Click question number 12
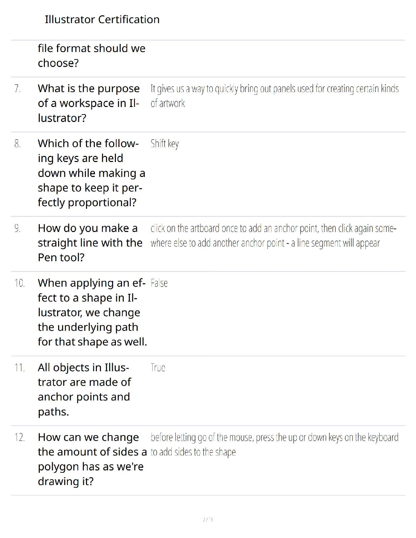 tap(19, 437)
